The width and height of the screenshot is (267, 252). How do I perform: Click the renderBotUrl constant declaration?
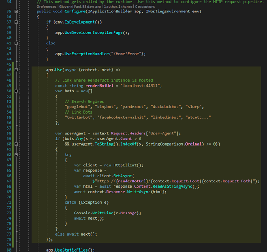coord(98,86)
